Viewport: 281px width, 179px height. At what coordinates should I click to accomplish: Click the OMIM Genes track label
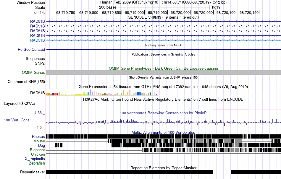pyautogui.click(x=33, y=72)
